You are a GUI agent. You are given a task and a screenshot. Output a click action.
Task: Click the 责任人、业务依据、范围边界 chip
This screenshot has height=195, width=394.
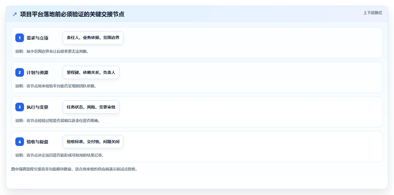(93, 38)
